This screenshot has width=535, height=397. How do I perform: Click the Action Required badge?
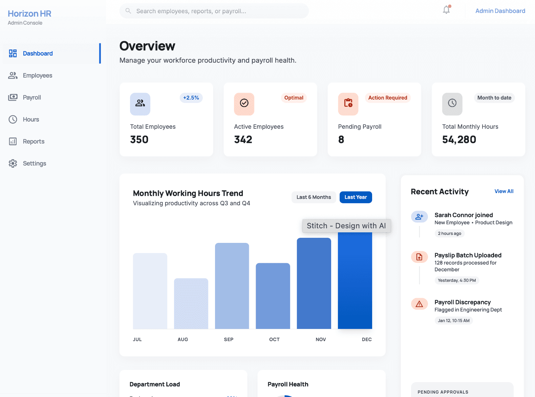click(x=388, y=98)
